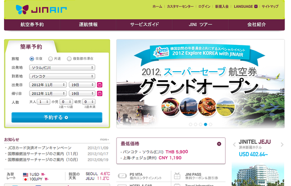Open the 出発地 departure city dropdown
The image size is (291, 186).
click(62, 68)
